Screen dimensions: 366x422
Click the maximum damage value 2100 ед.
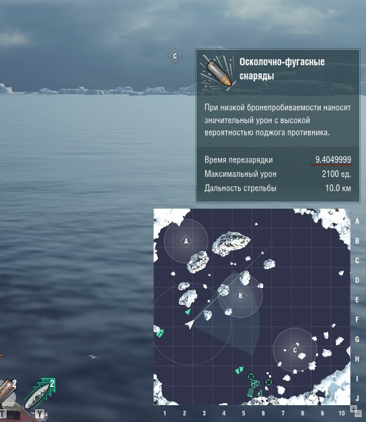[336, 174]
